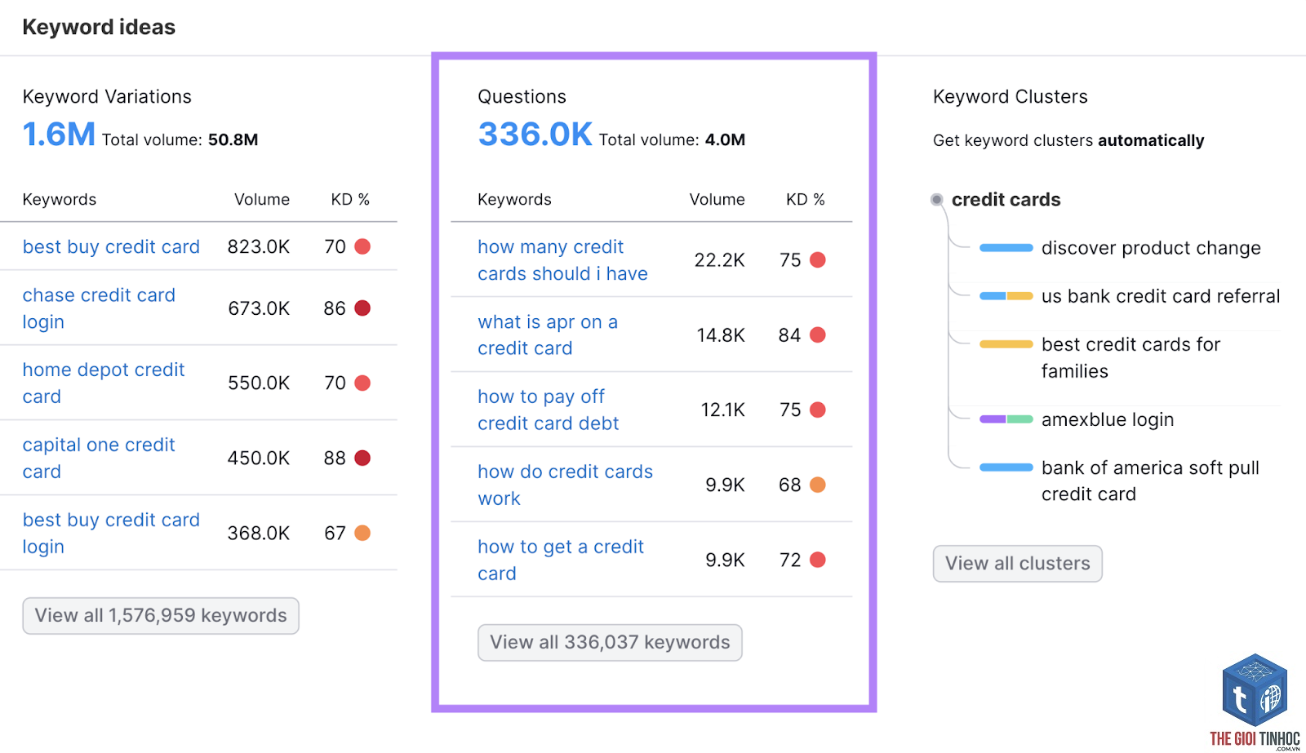Click View all 1,576,959 keywords button
The height and width of the screenshot is (753, 1306).
click(161, 616)
